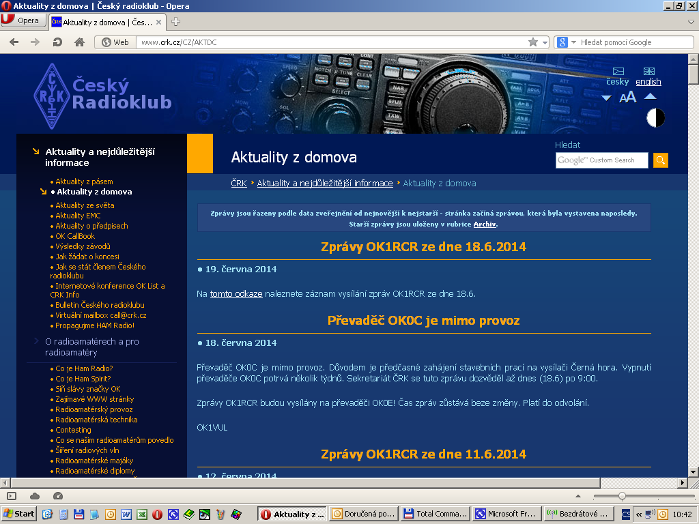The width and height of the screenshot is (699, 524).
Task: Open Bulletin Českého radioklubu item
Action: (100, 305)
